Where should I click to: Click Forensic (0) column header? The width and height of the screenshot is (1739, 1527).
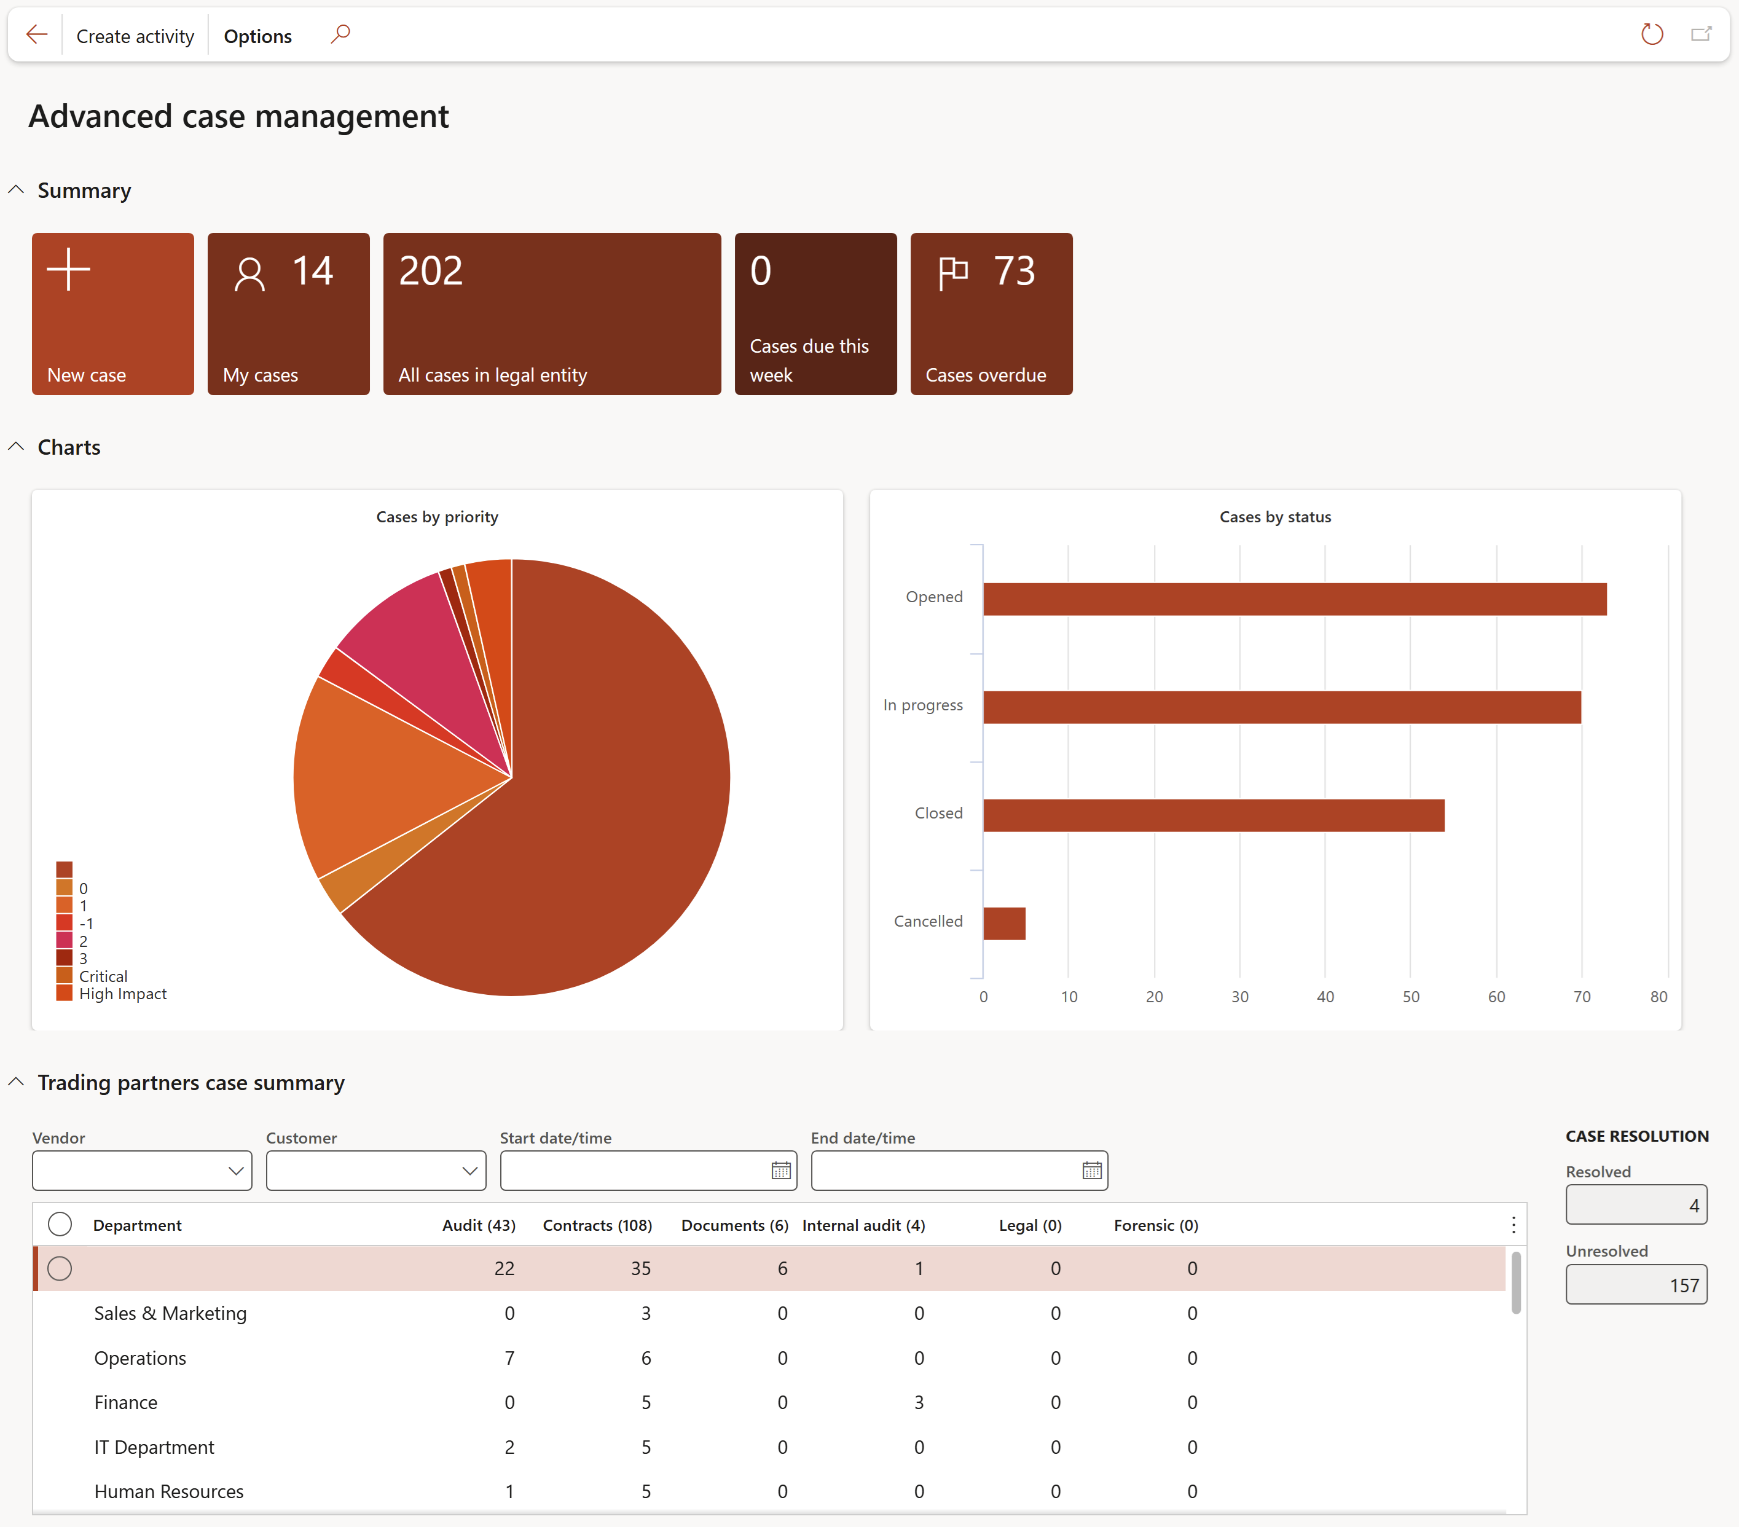click(x=1156, y=1225)
